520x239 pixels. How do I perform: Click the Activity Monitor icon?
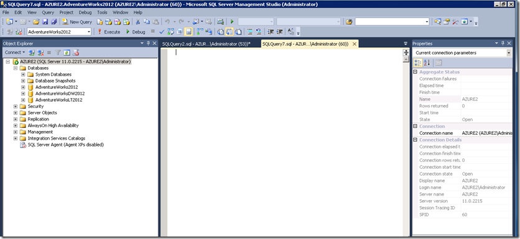pyautogui.click(x=220, y=22)
